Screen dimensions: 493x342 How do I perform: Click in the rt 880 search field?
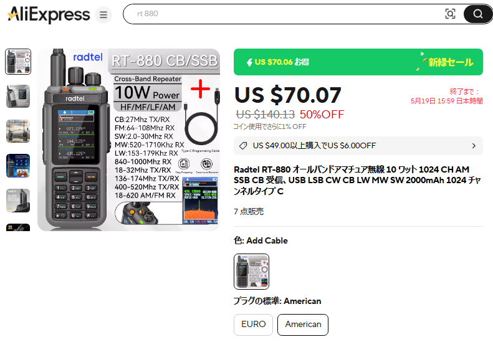click(x=288, y=14)
